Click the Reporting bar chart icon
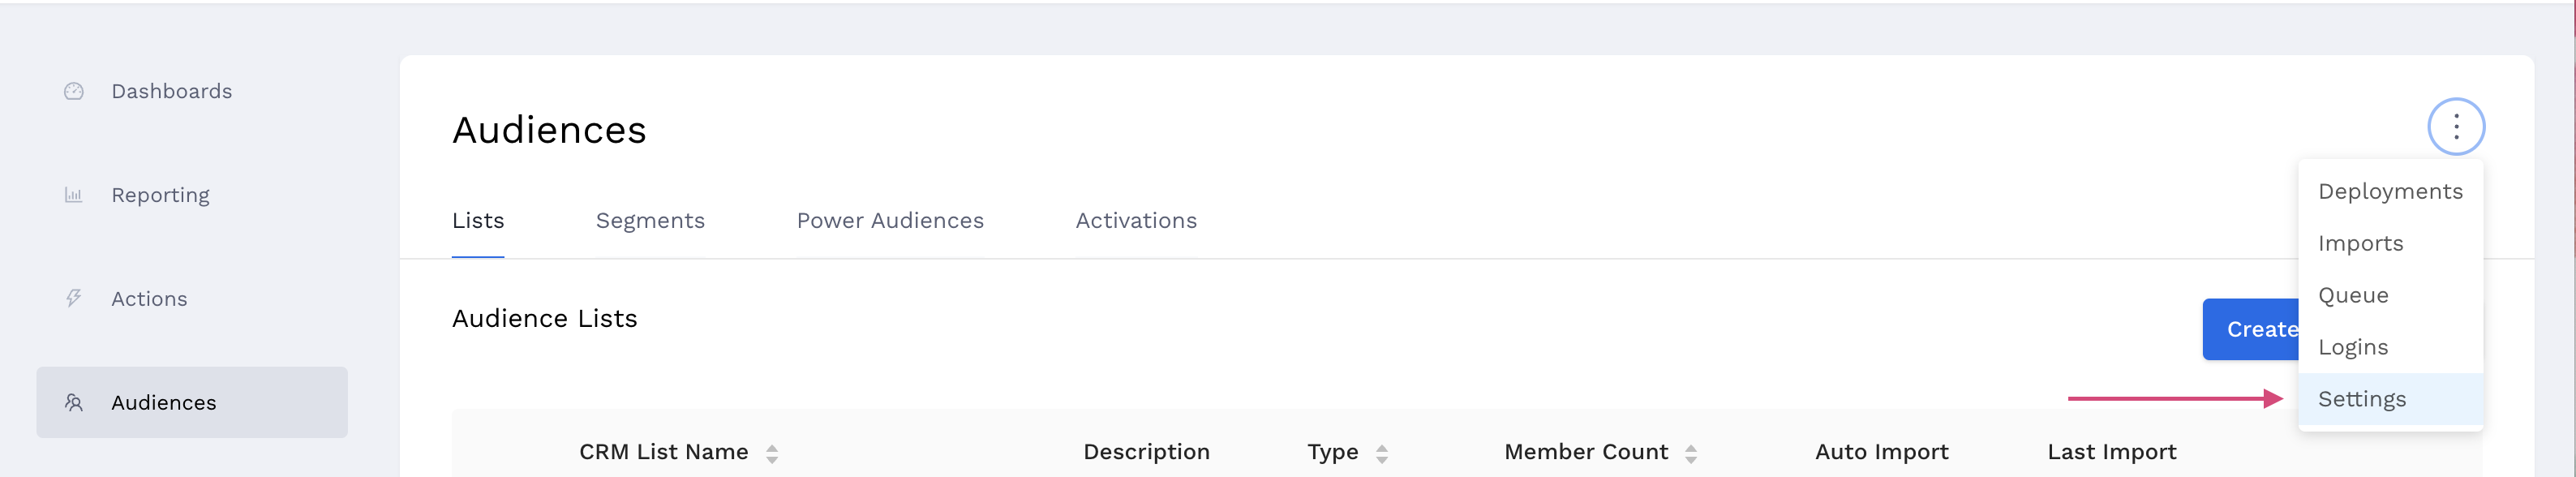The width and height of the screenshot is (2576, 477). point(74,195)
